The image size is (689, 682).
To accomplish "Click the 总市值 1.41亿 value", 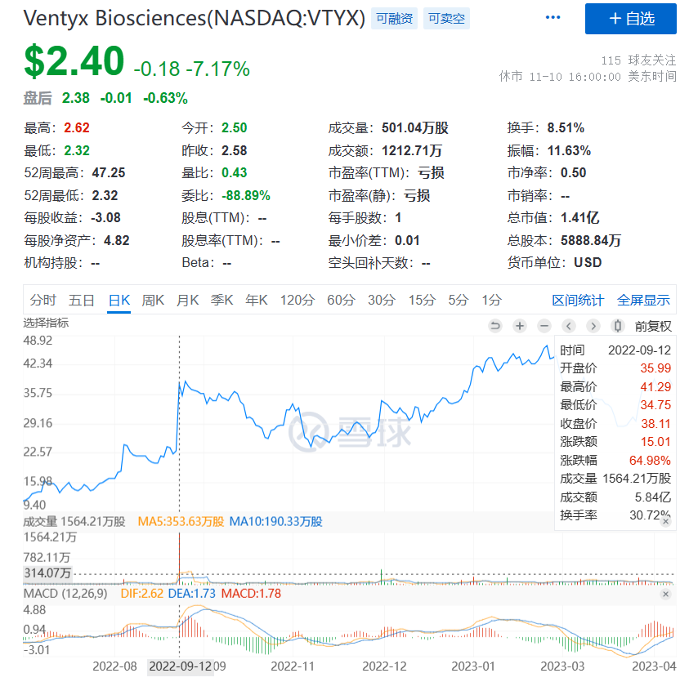I will [580, 218].
